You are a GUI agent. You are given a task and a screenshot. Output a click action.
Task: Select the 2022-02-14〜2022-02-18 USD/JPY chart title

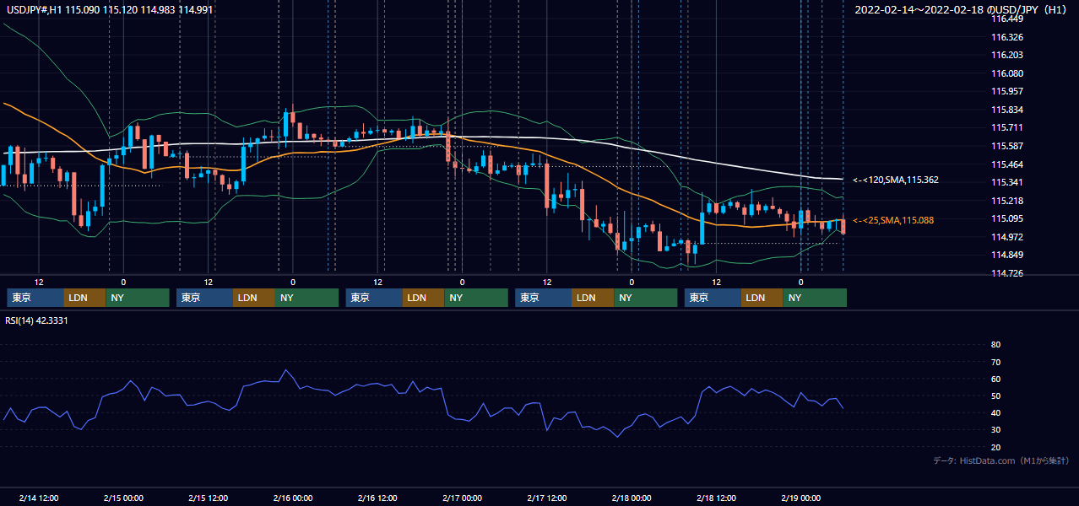(962, 9)
